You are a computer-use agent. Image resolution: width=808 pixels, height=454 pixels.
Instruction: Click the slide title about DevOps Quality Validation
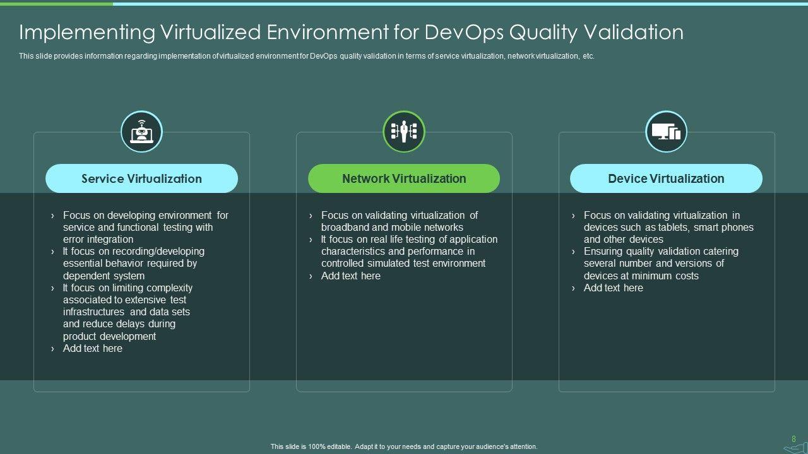351,32
